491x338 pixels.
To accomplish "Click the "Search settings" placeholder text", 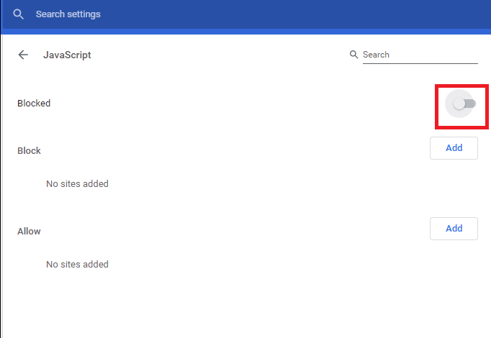I will [x=68, y=14].
